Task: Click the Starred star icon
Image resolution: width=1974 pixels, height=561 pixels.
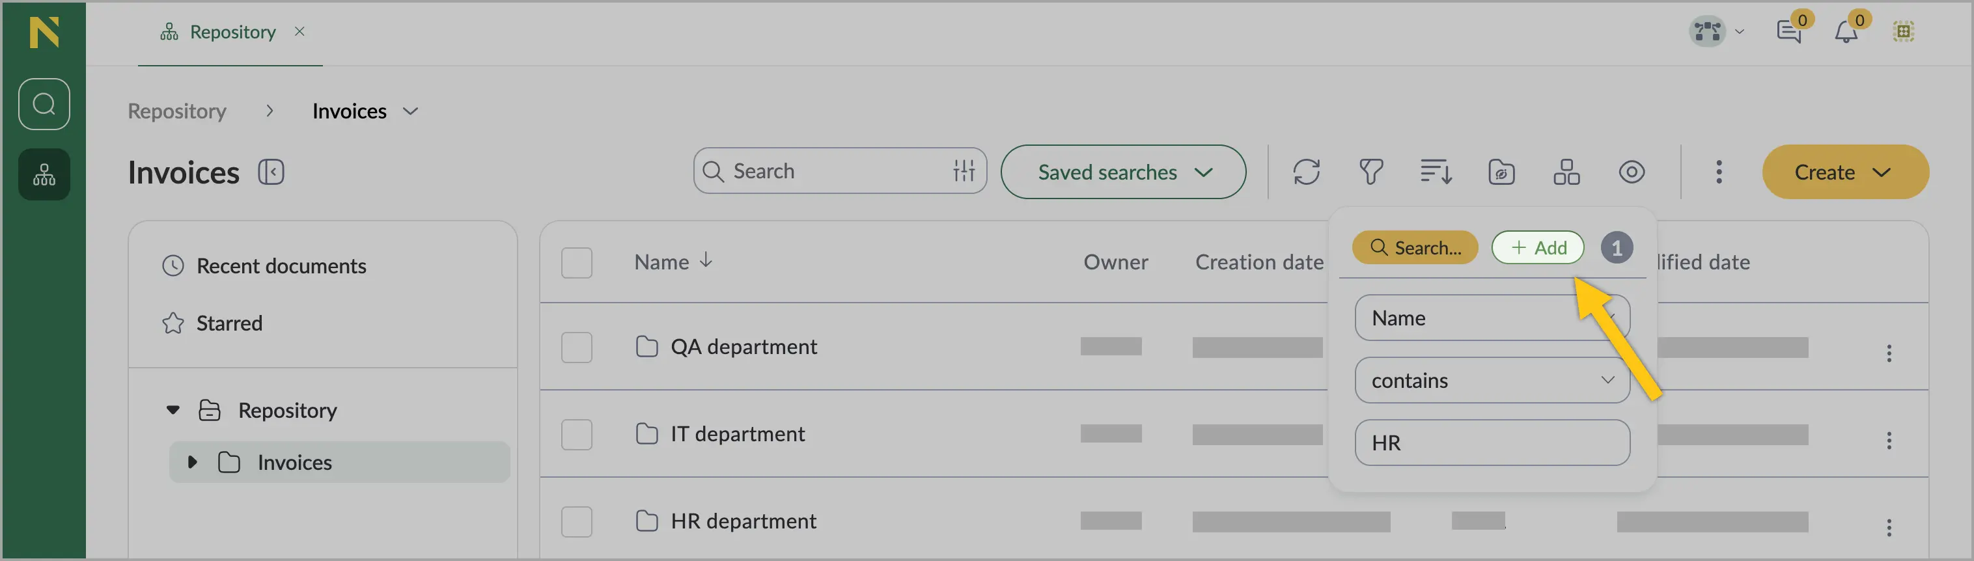Action: (x=173, y=323)
